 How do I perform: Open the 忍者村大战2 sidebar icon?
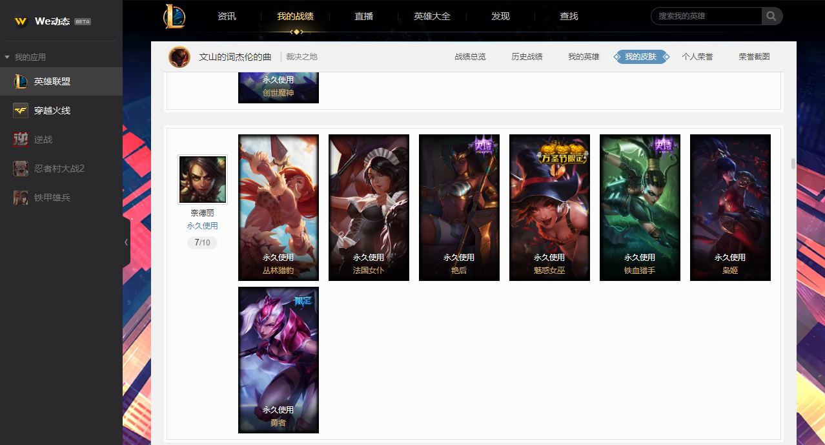click(x=21, y=169)
